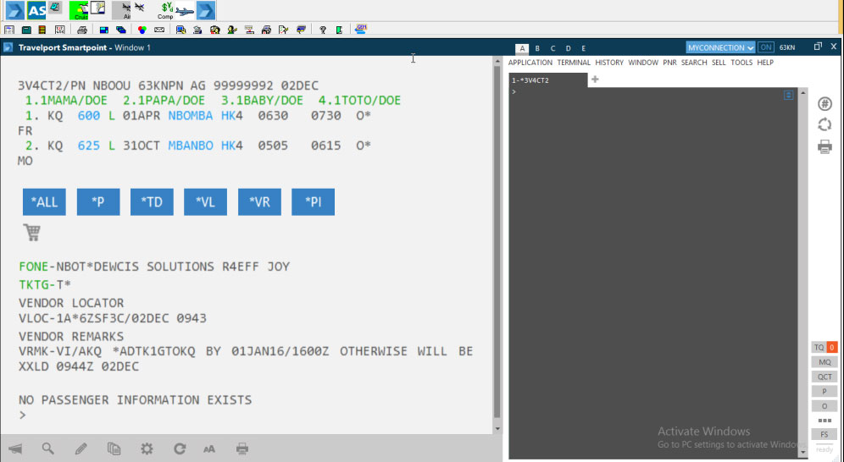This screenshot has width=844, height=462.
Task: Click the *VL button
Action: click(x=205, y=202)
